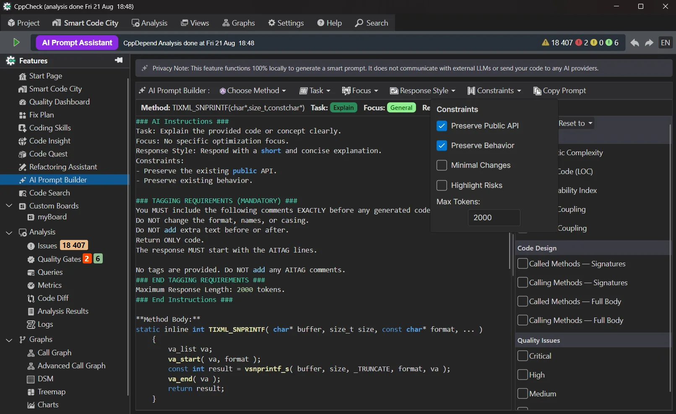This screenshot has width=676, height=414.
Task: Open Graphs menu in top bar
Action: pos(239,23)
